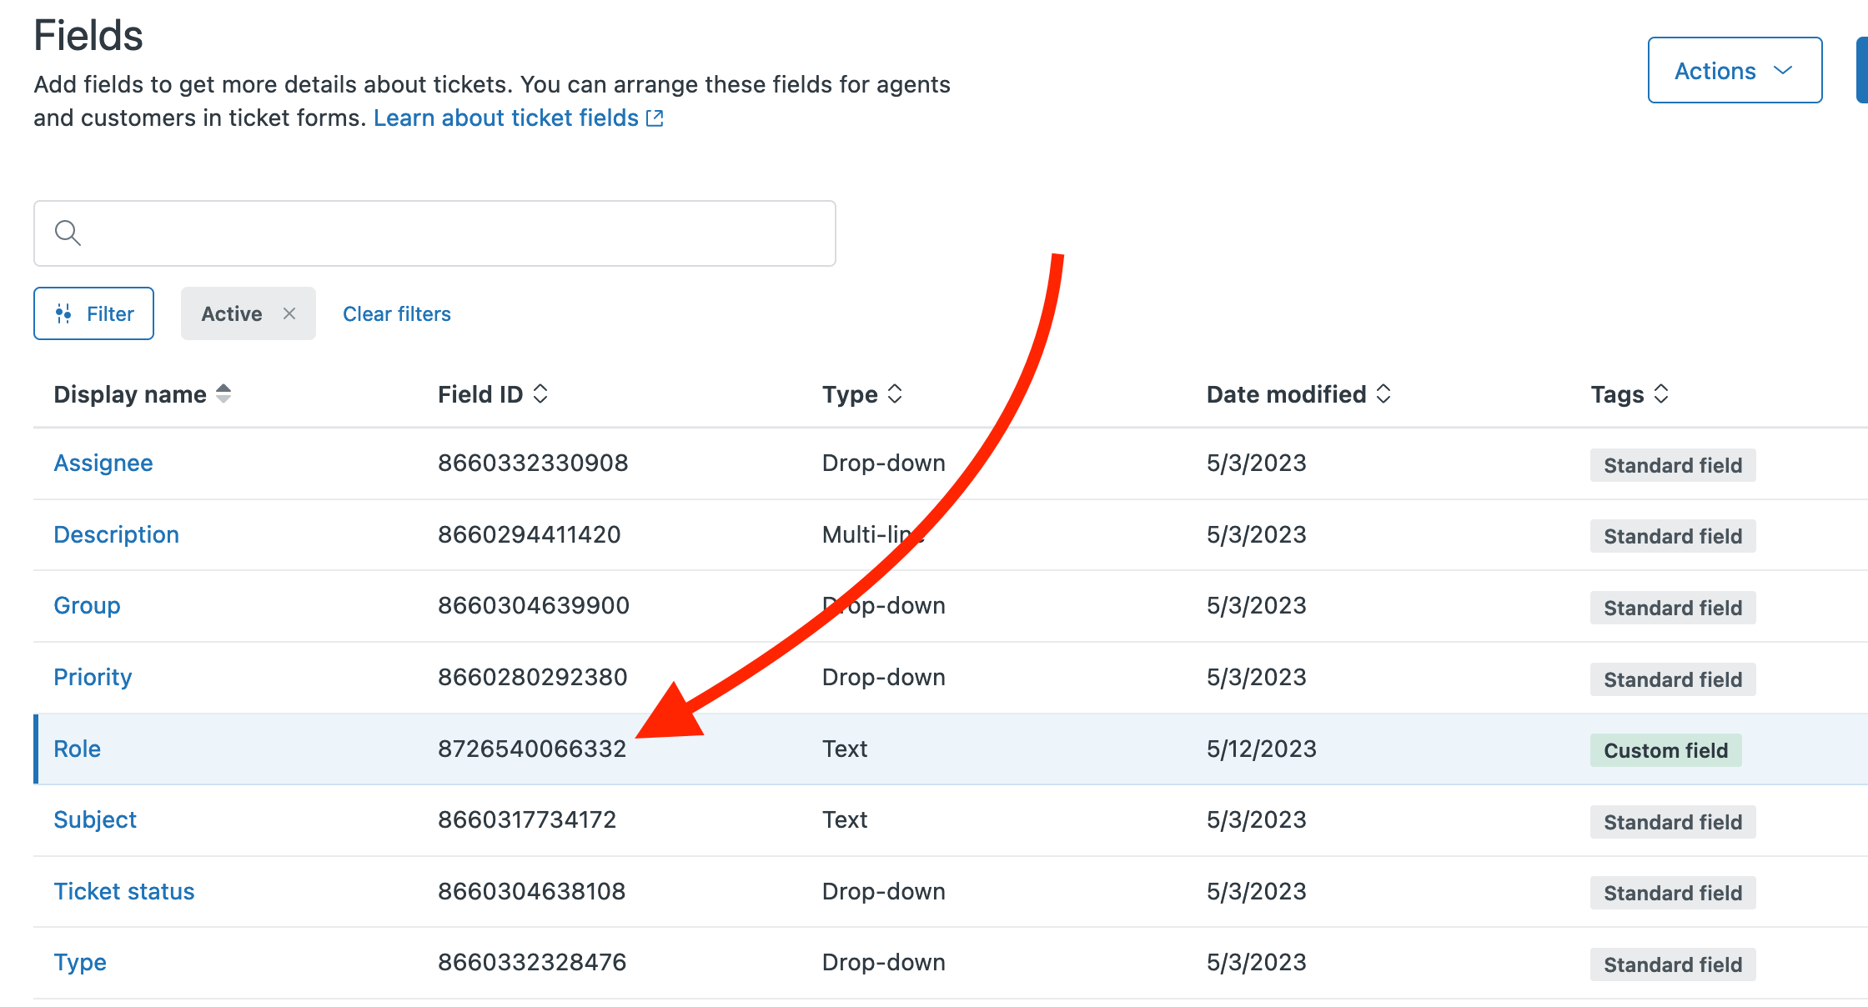Click the filter icon on the Filter button
This screenshot has width=1868, height=1007.
(x=63, y=313)
